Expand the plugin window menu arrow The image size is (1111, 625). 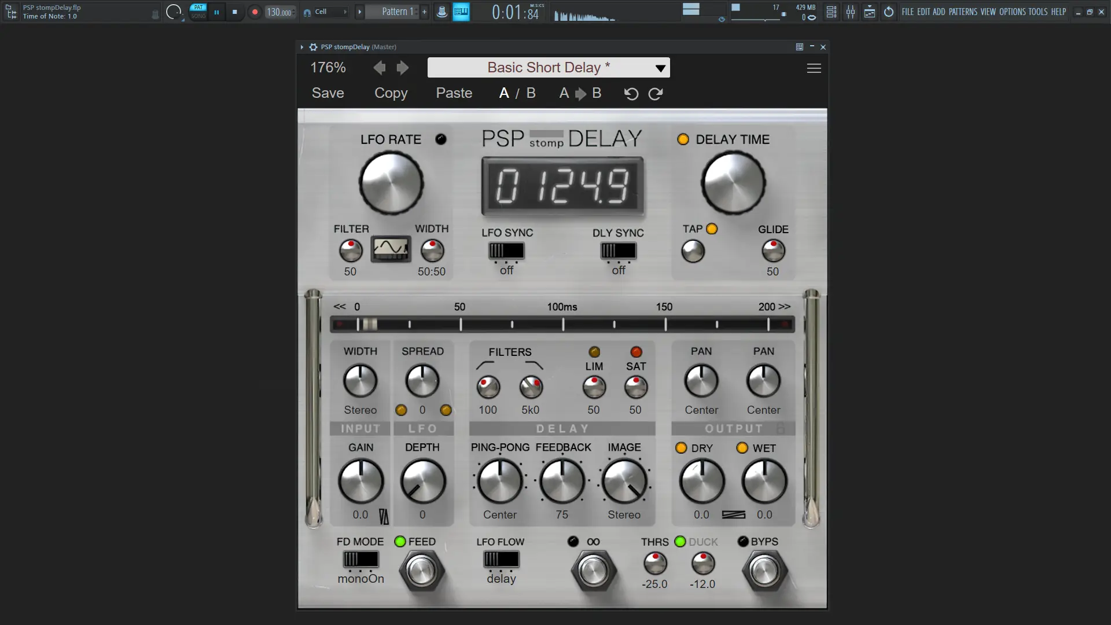[302, 47]
